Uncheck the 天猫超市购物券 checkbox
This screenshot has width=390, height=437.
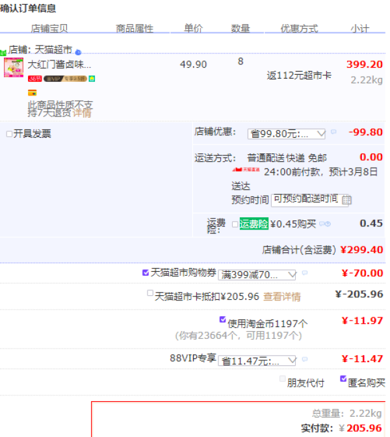(x=146, y=272)
